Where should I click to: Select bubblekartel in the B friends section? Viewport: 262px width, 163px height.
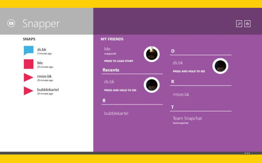point(116,113)
